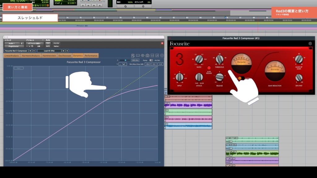Click go-to-end transport button
Screen dimensions: 317x178
pyautogui.click(x=99, y=6)
